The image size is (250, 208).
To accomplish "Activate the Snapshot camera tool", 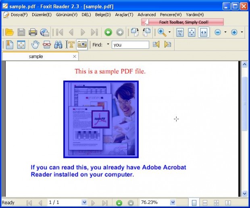I will tap(82, 44).
